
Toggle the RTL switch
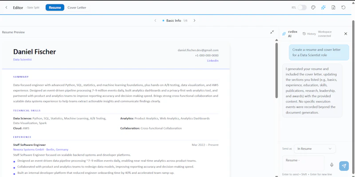[302, 8]
